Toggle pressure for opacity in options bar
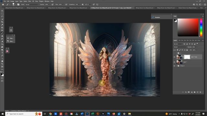This screenshot has height=116, width=207. [52, 5]
